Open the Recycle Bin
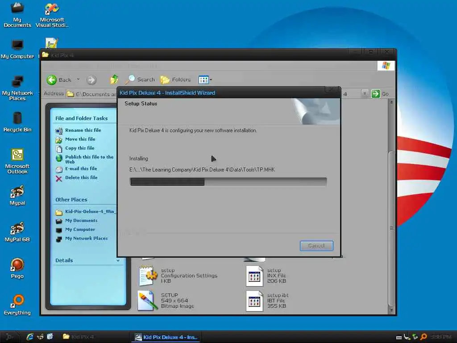The height and width of the screenshot is (343, 457). tap(17, 122)
